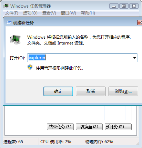Image resolution: width=142 pixels, height=148 pixels.
Task: Click the 新任务(N)... button
Action: point(118,127)
